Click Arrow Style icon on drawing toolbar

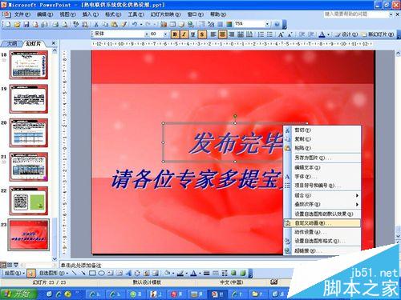pyautogui.click(x=225, y=273)
